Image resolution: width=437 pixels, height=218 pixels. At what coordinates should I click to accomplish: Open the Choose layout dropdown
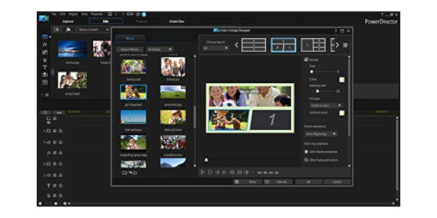pos(216,48)
